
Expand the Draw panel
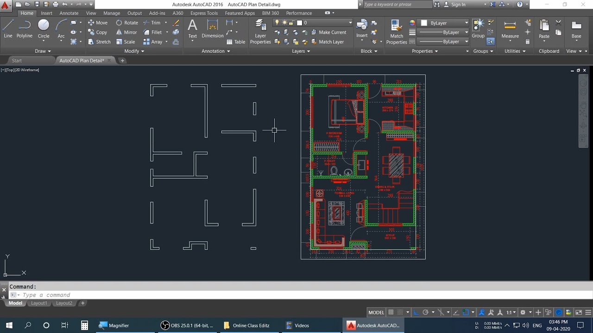pos(43,51)
